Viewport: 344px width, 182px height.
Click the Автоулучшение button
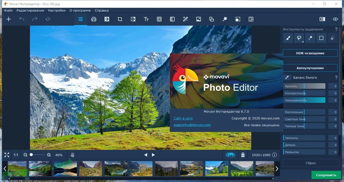tap(310, 68)
